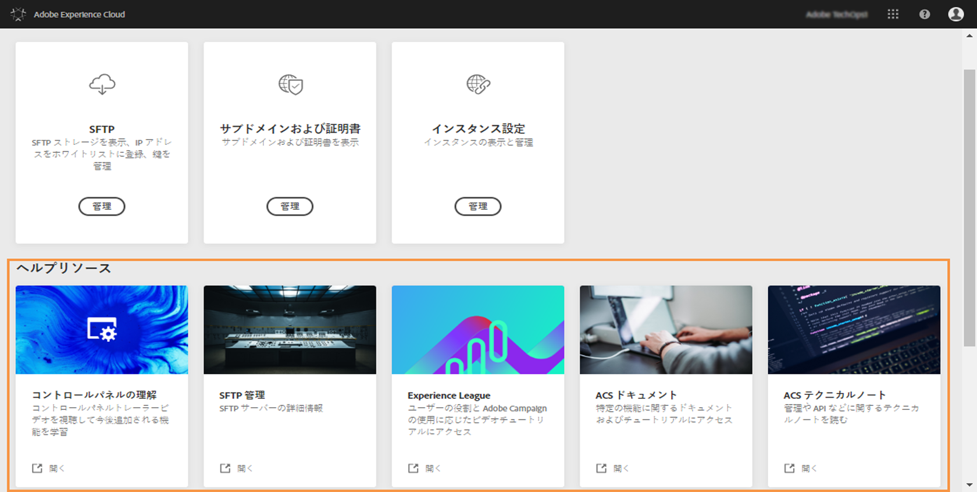Click the Adobe Experience Cloud logo icon
Image resolution: width=977 pixels, height=492 pixels.
point(18,15)
